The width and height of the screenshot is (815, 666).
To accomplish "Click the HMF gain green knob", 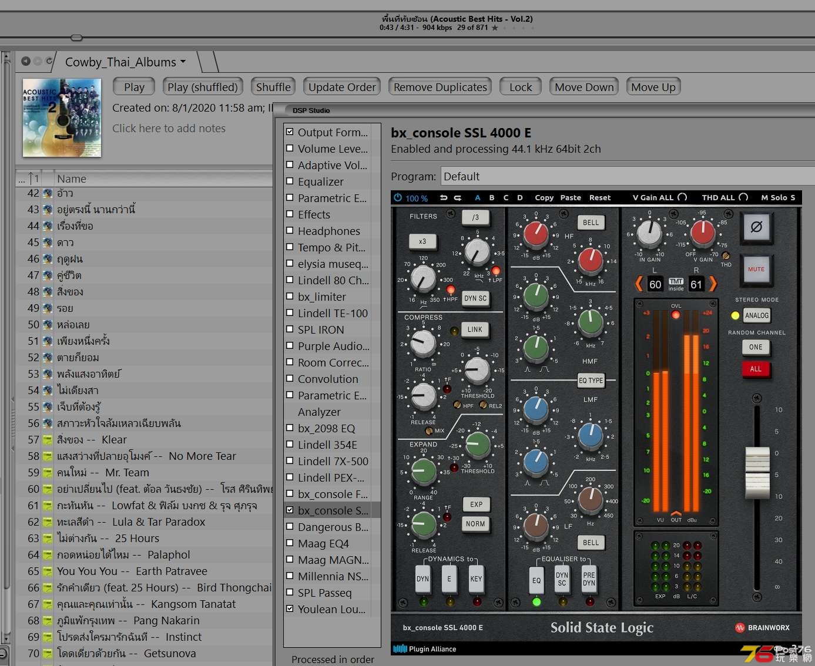I will (x=536, y=297).
